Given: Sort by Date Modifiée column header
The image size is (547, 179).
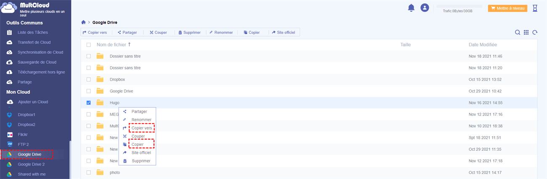Looking at the screenshot, I should point(483,44).
